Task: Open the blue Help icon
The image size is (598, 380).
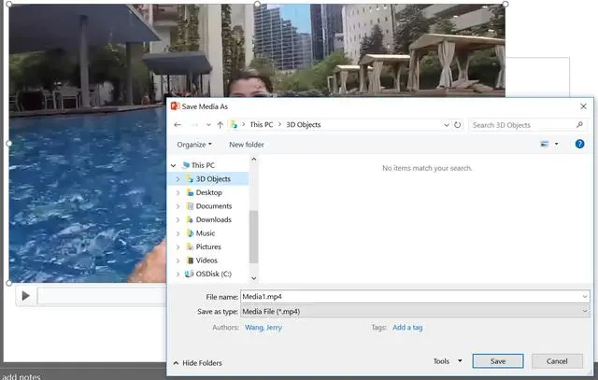Action: tap(579, 144)
